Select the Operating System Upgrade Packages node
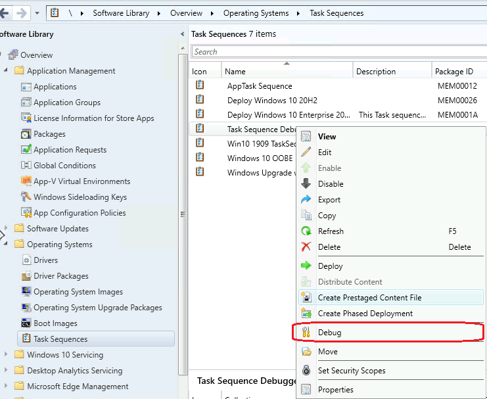 click(x=97, y=308)
